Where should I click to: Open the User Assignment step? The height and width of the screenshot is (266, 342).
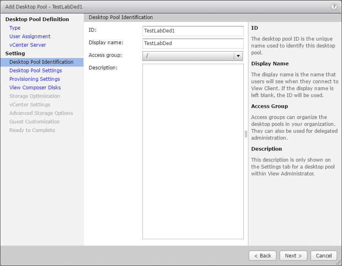[30, 37]
